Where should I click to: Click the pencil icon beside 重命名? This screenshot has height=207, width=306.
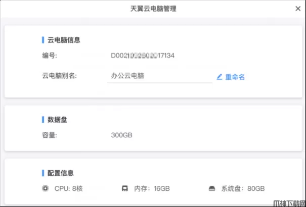[x=220, y=77]
